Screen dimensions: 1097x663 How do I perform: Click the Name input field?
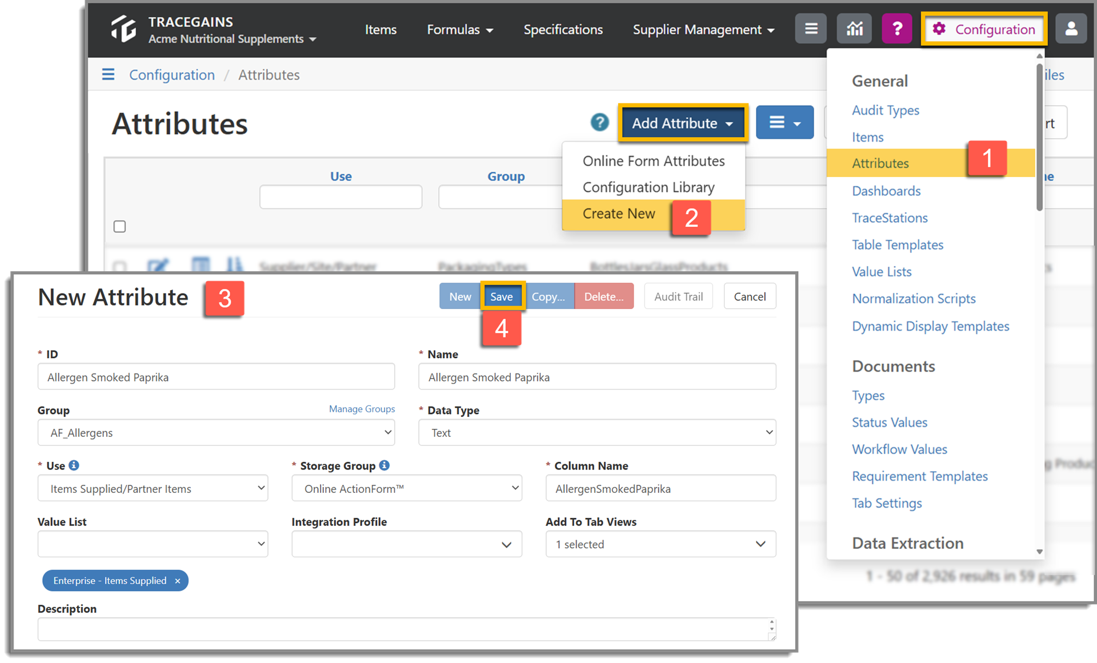pyautogui.click(x=597, y=377)
